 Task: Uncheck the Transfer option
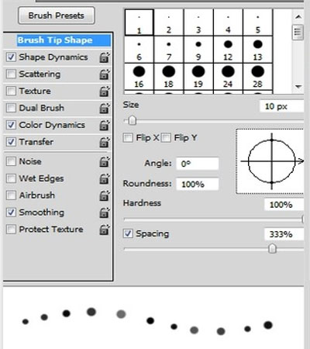point(11,142)
